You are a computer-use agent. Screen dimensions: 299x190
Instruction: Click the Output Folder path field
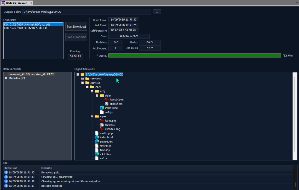87,12
